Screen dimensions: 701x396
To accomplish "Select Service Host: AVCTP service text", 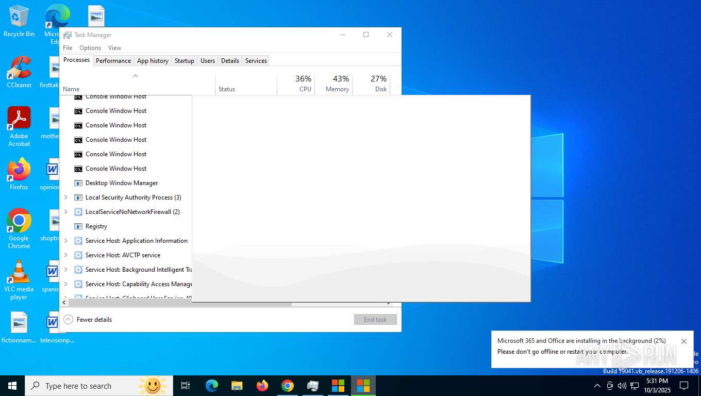I will pos(123,255).
